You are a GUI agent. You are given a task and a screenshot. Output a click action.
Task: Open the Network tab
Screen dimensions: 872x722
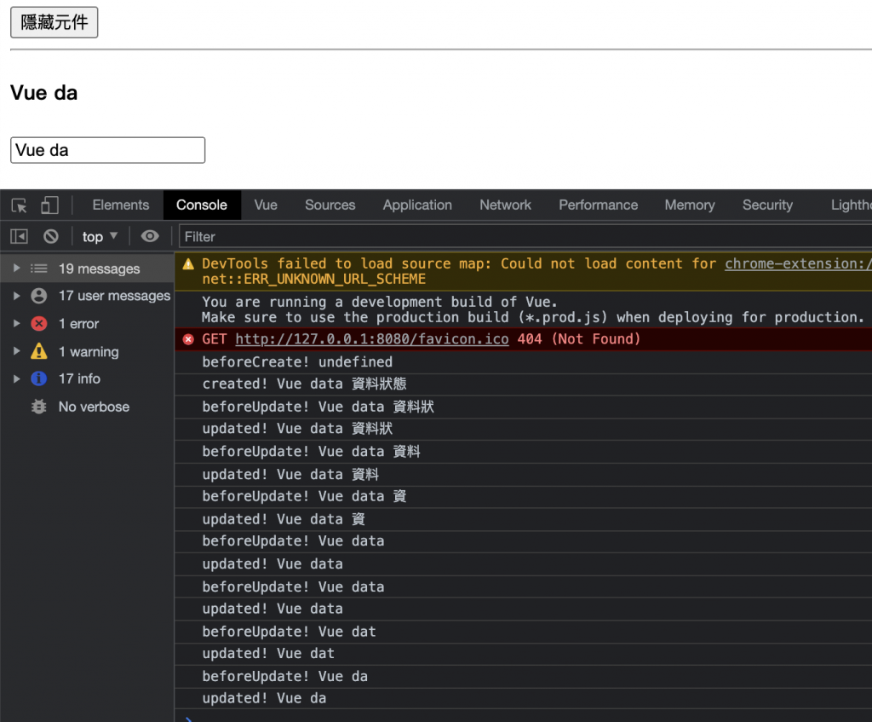505,205
